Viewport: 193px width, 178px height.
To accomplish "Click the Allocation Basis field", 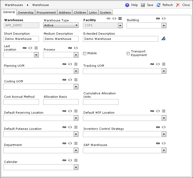I will (61, 102).
